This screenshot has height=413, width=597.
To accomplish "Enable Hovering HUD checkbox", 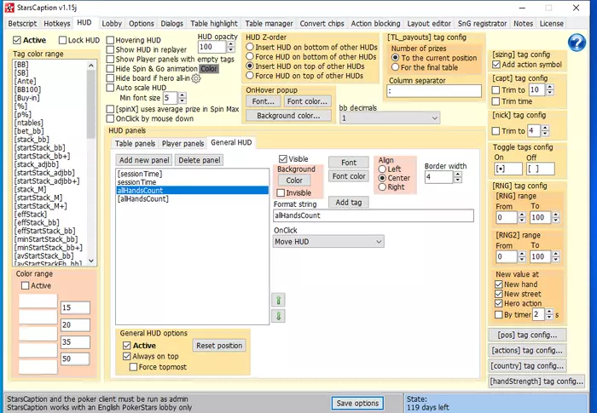I will click(110, 40).
